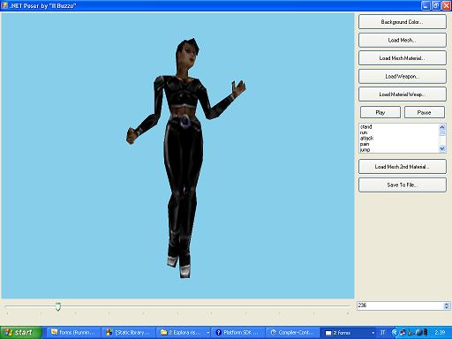This screenshot has width=452, height=339.
Task: Click Load Mesh Material button
Action: click(x=403, y=58)
